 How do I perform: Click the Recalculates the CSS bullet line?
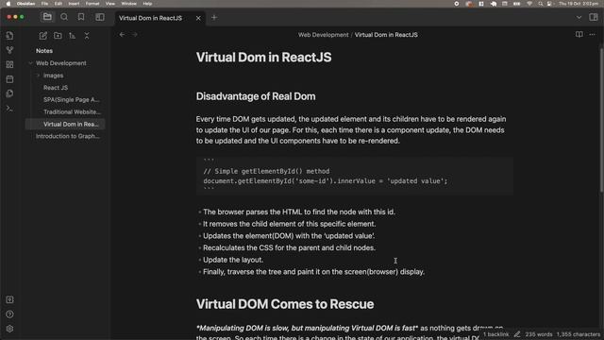tap(289, 247)
